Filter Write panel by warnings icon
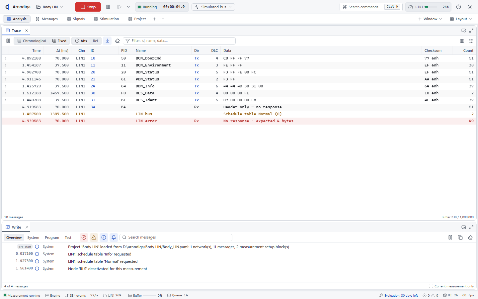This screenshot has width=478, height=299. (94, 238)
